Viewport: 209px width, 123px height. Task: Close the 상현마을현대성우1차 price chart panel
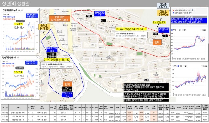(x=38, y=10)
